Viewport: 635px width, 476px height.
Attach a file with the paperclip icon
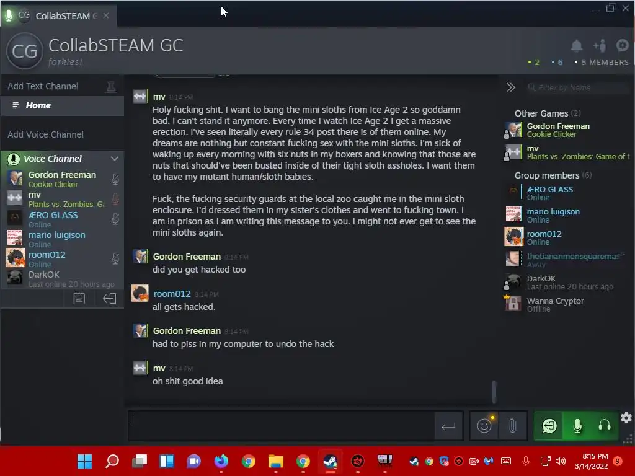point(512,426)
